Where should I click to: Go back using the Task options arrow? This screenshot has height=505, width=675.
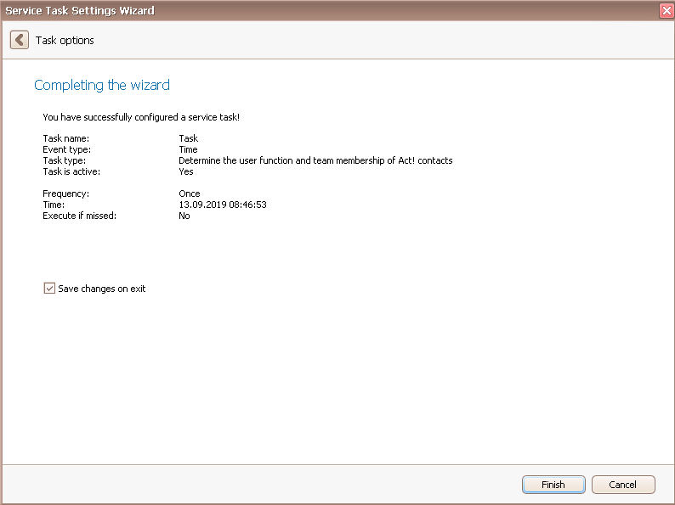coord(20,40)
